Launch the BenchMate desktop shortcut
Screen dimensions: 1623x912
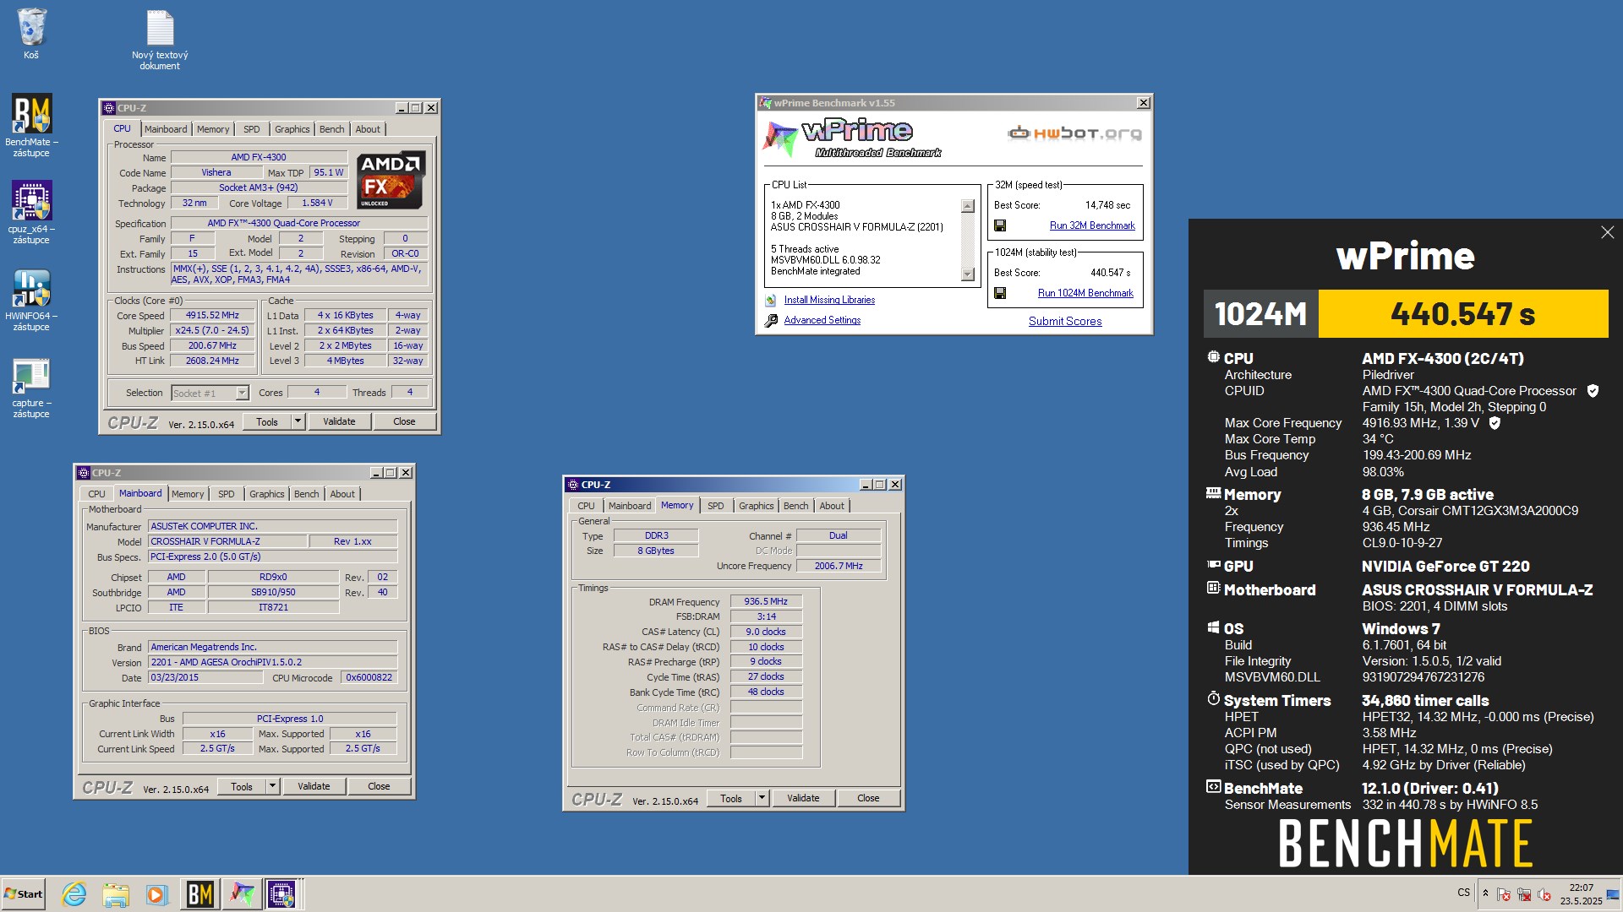[x=31, y=125]
